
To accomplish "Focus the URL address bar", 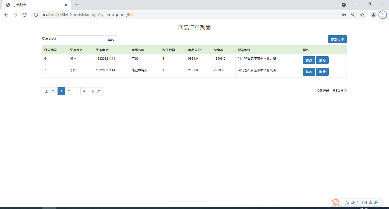I will (185, 15).
